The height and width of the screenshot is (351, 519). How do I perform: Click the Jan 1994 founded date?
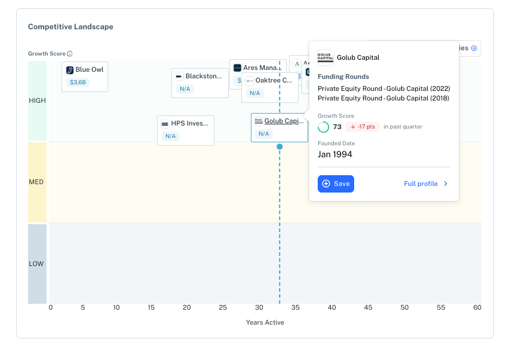[x=335, y=154]
